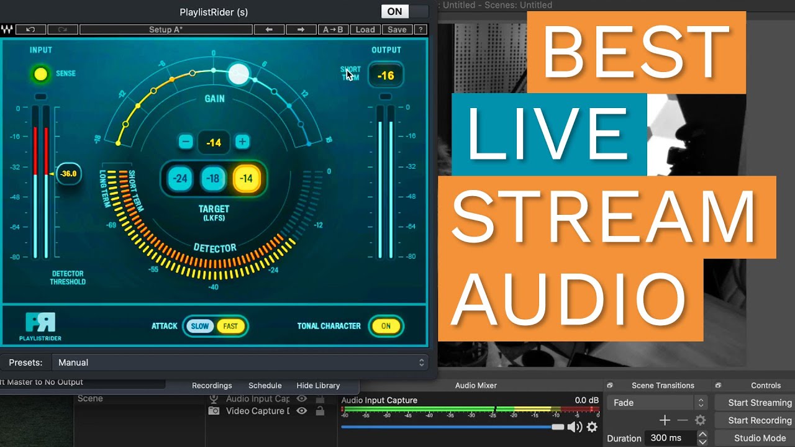Set attack to SLOW
The width and height of the screenshot is (795, 447).
coord(200,326)
